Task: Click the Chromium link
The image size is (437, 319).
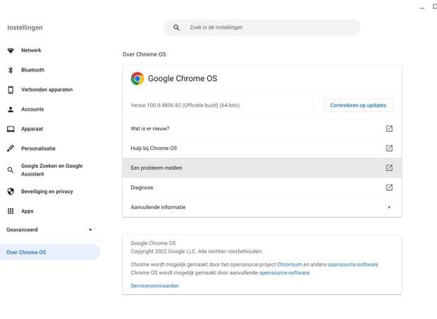Action: (x=289, y=265)
